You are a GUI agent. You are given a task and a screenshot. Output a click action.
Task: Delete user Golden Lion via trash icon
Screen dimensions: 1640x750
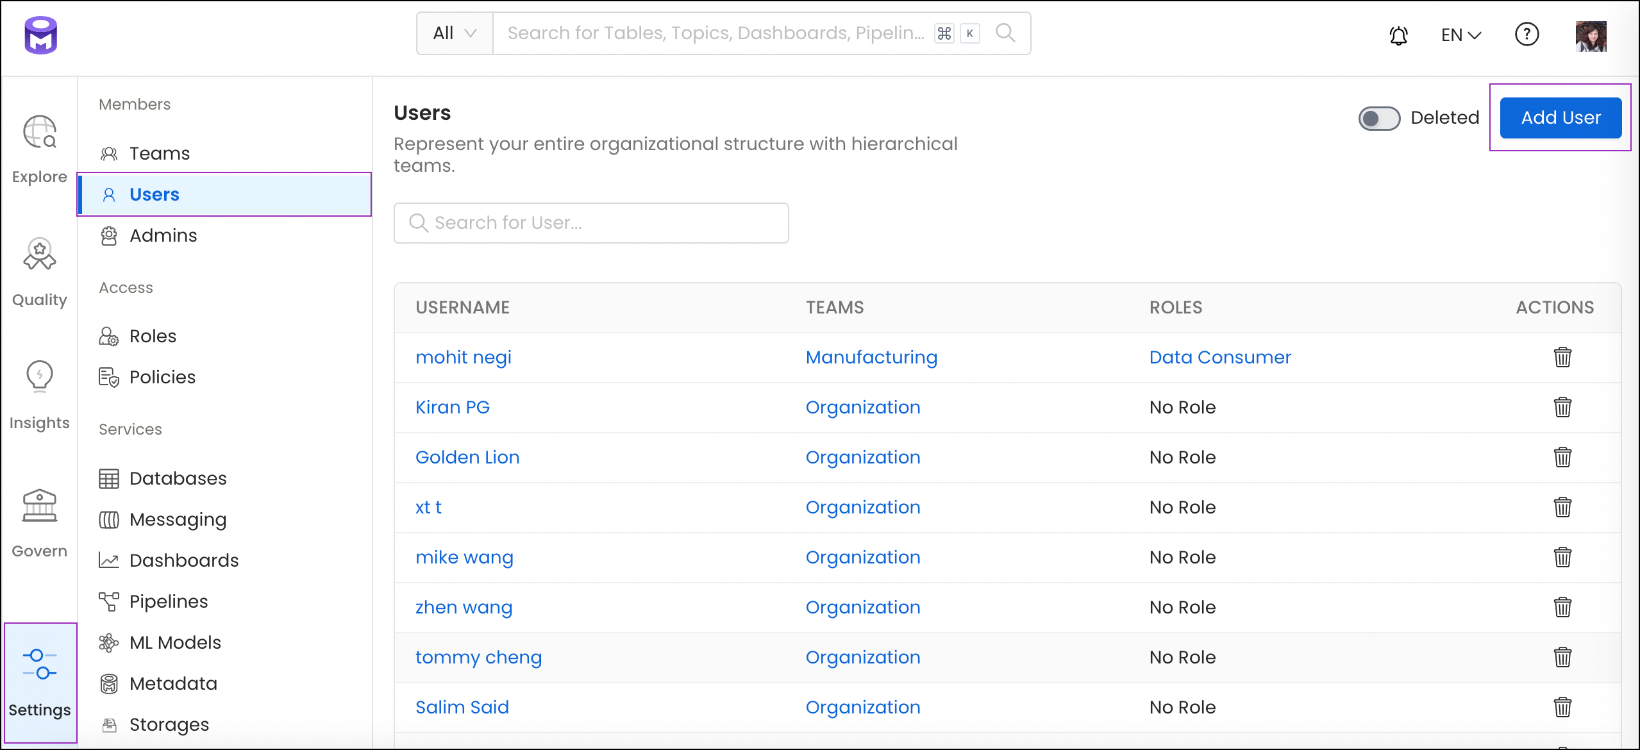point(1562,457)
